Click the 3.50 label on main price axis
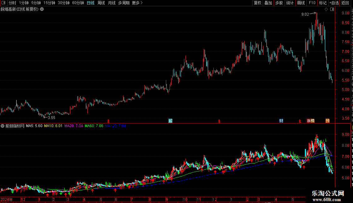The height and width of the screenshot is (203, 353). coord(345,118)
